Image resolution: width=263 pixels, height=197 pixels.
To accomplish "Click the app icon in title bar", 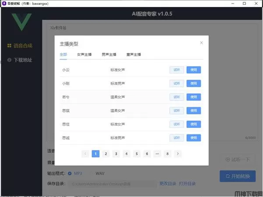I will tap(4, 4).
